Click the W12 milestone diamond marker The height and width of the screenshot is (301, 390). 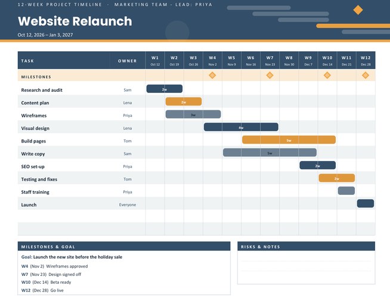(366, 75)
